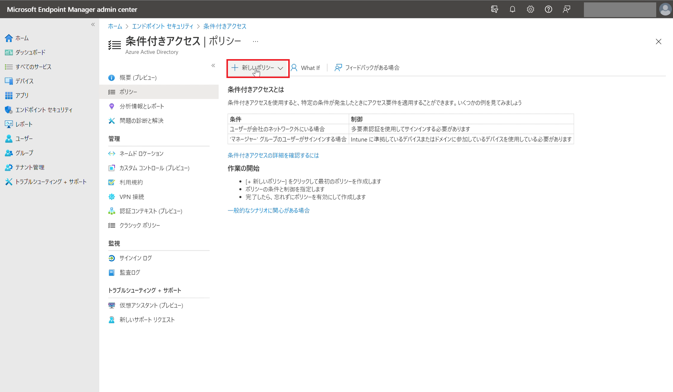Select ポリシー in the blade menu
This screenshot has width=673, height=392.
(x=159, y=92)
